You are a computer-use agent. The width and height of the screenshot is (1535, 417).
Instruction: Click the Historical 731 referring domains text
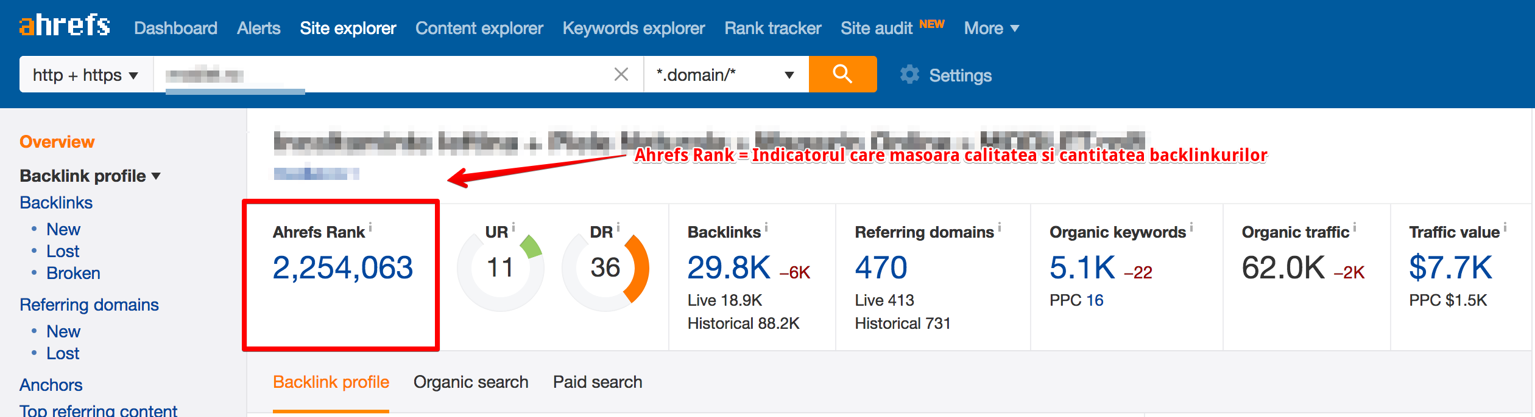point(903,323)
